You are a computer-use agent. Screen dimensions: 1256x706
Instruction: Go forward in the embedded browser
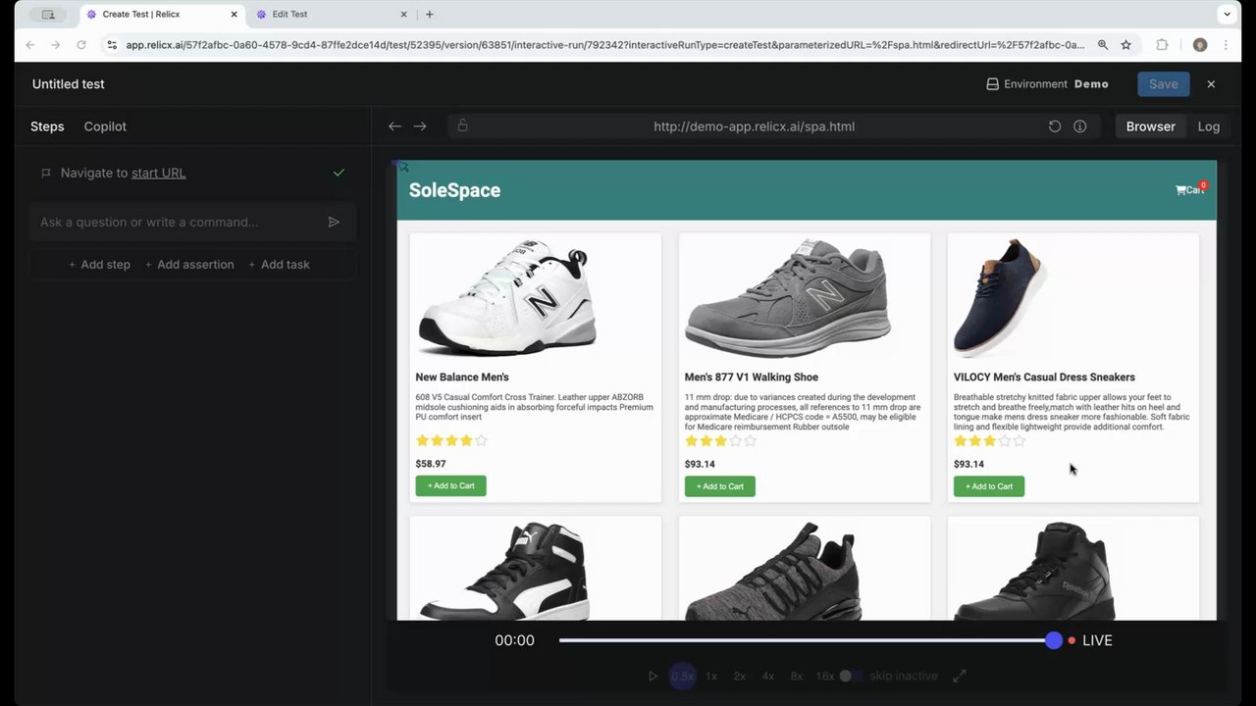(x=420, y=126)
